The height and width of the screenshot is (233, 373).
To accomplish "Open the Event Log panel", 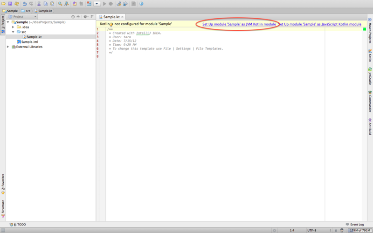I will pyautogui.click(x=355, y=225).
